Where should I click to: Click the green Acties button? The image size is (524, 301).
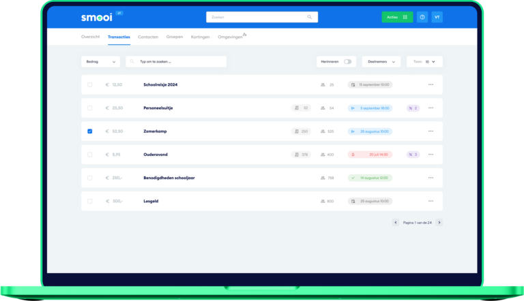pos(396,17)
